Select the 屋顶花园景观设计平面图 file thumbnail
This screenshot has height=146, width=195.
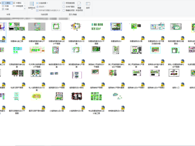(17, 96)
